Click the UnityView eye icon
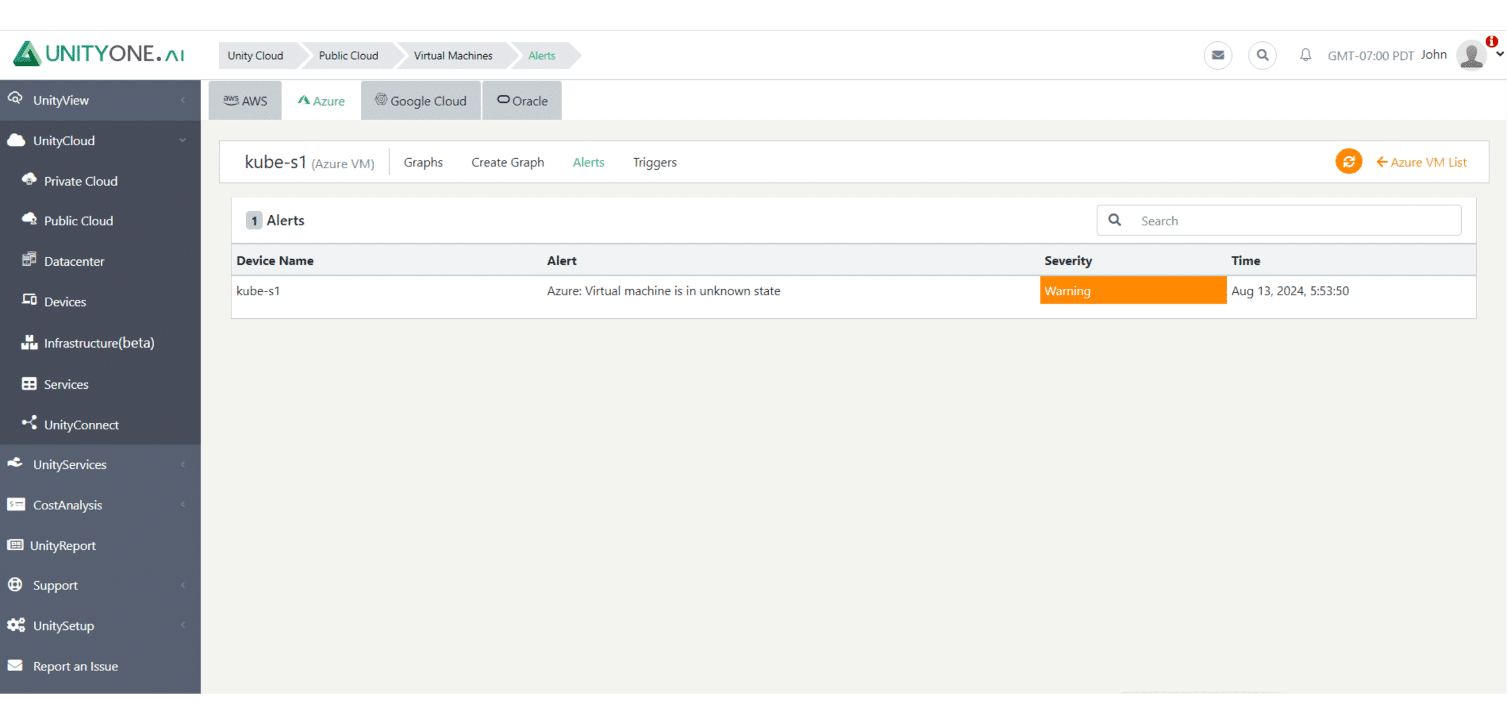1507x724 pixels. pyautogui.click(x=15, y=98)
